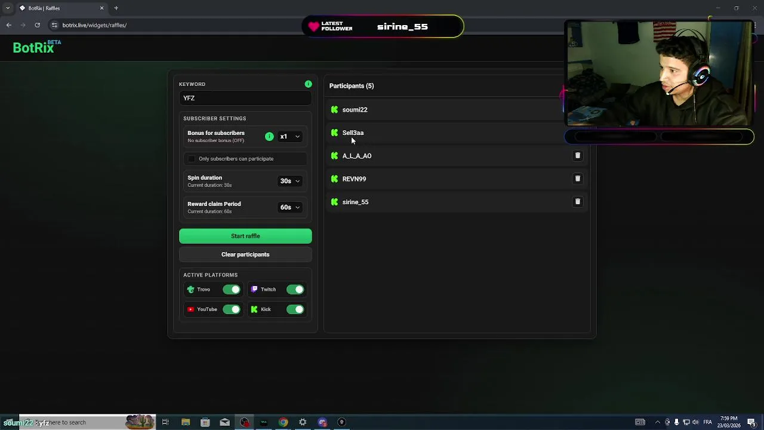Close the BotRix Raffles tab
764x430 pixels.
101,8
